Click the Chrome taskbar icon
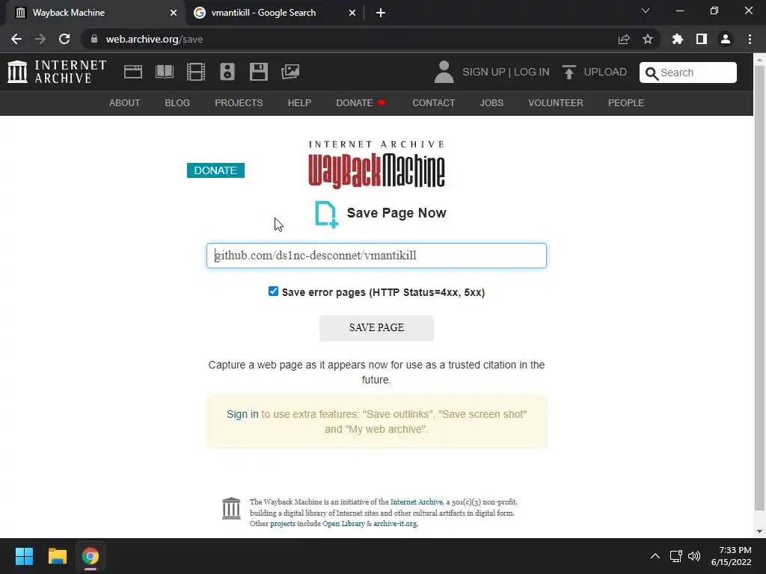The image size is (766, 574). (x=91, y=556)
